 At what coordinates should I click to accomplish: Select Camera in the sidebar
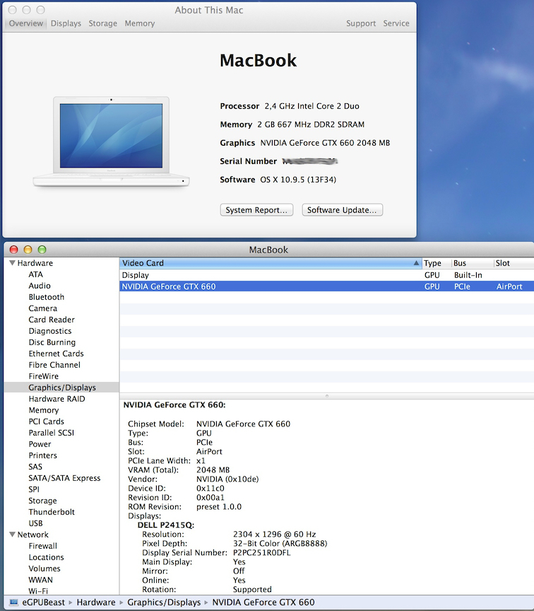click(43, 308)
